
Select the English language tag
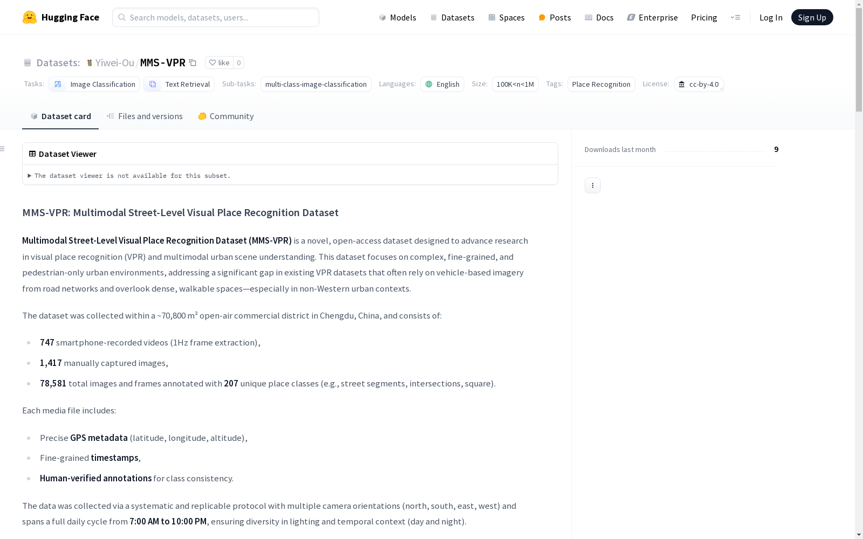click(442, 84)
